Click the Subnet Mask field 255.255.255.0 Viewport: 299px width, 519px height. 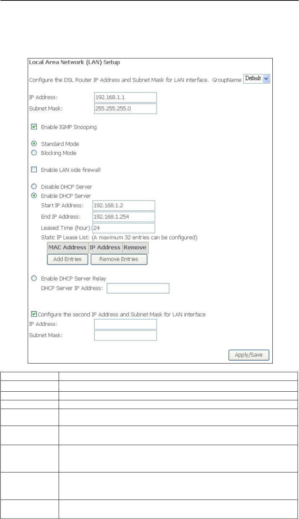(125, 109)
